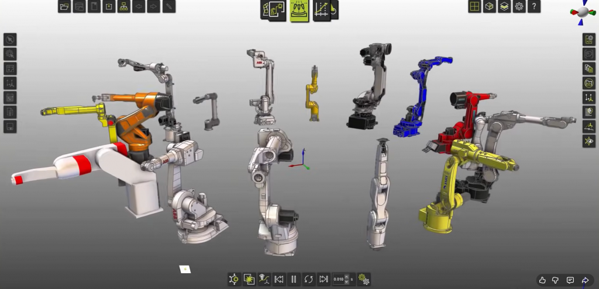This screenshot has width=599, height=289.
Task: Open the robot programming mode tab
Action: [x=273, y=9]
